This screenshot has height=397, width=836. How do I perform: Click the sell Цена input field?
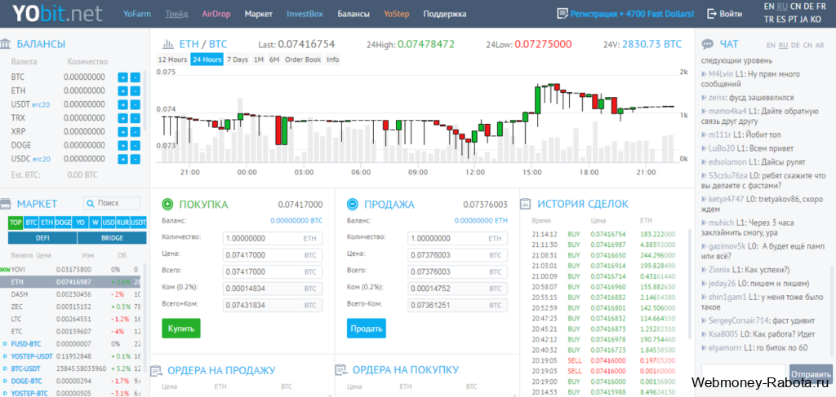(457, 255)
